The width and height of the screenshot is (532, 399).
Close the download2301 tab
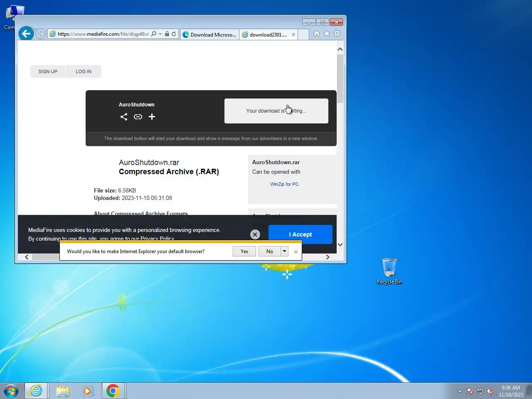293,34
